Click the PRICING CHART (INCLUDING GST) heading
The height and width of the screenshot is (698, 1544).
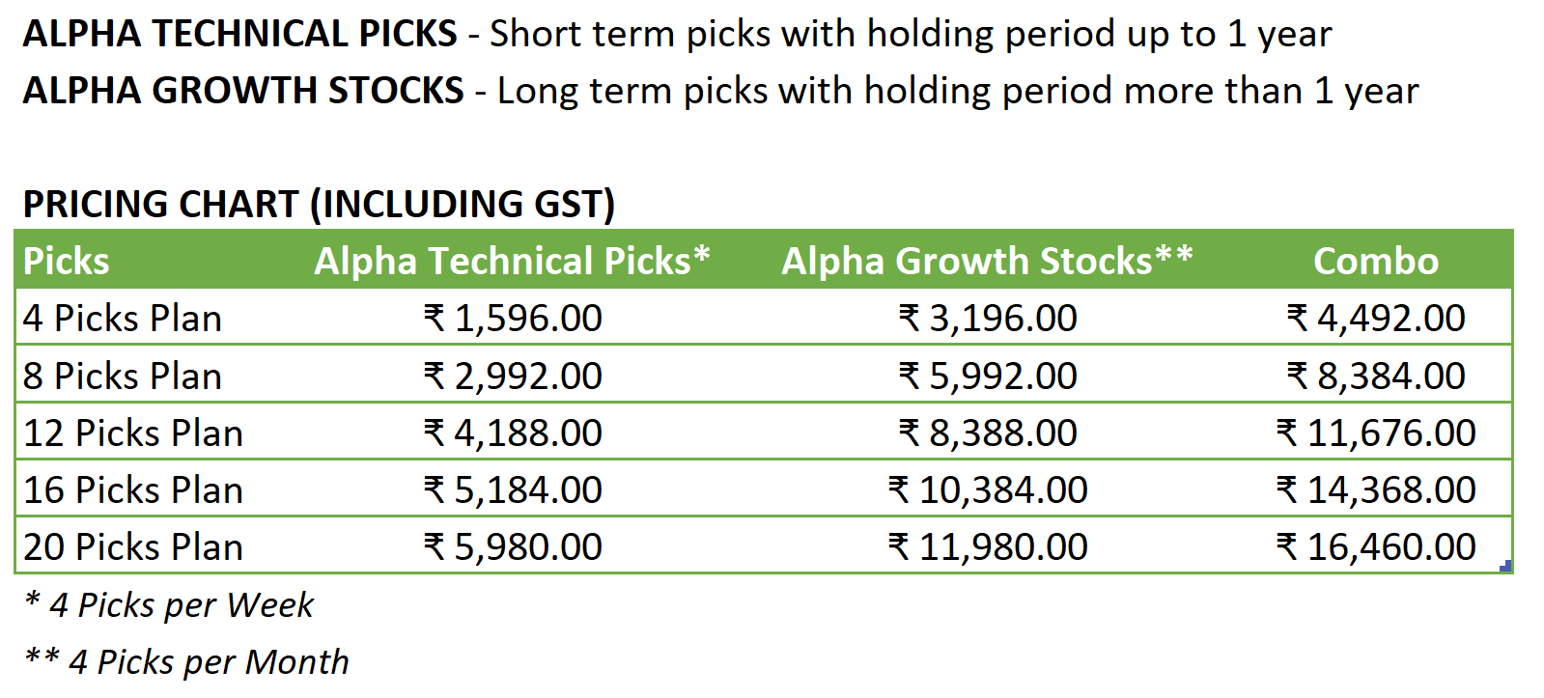319,205
